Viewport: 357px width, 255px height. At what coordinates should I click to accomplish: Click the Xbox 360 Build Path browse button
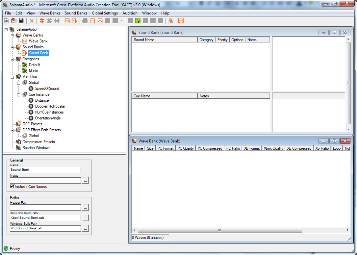coord(85,218)
